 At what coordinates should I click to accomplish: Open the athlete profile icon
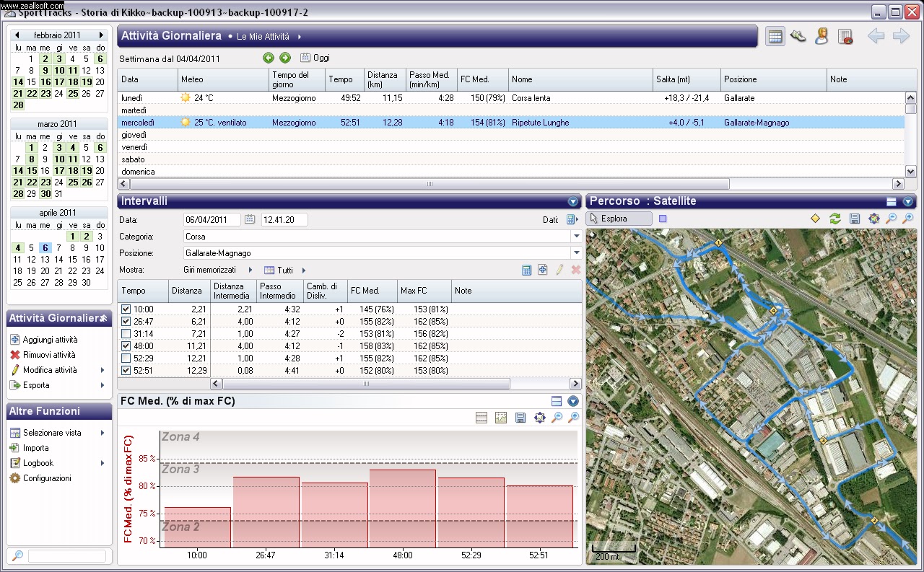coord(821,37)
